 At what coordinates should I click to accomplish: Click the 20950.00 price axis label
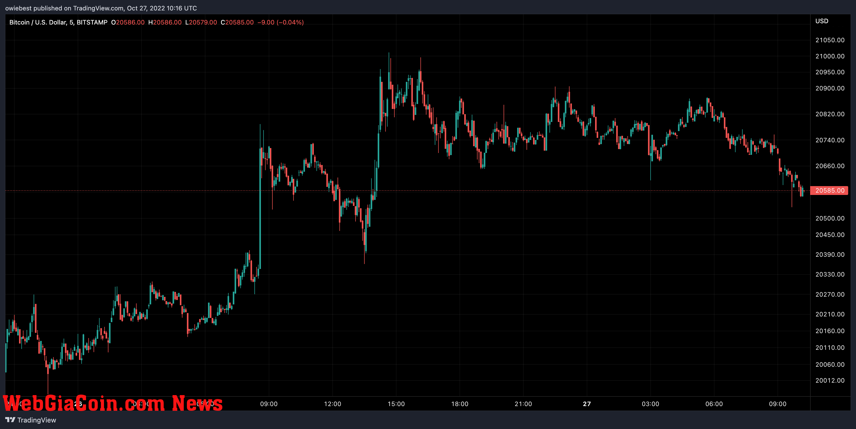pyautogui.click(x=830, y=72)
